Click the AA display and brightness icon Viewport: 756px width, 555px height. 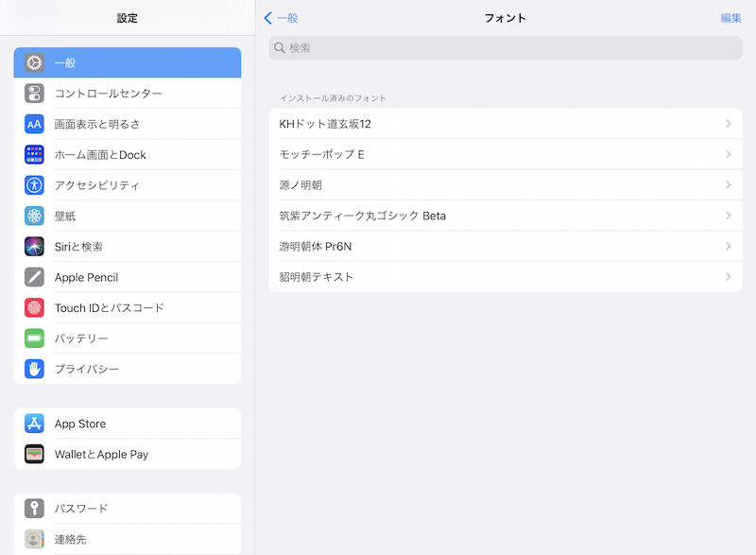(34, 124)
